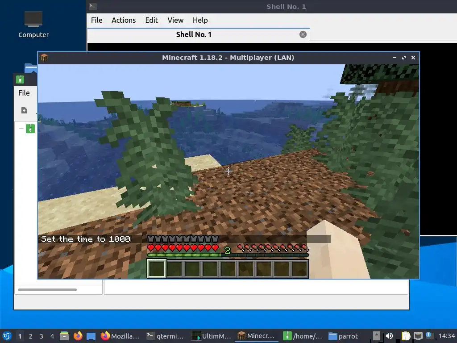Image resolution: width=457 pixels, height=343 pixels.
Task: Click the Minecraft window crafting-table title icon
Action: [44, 58]
